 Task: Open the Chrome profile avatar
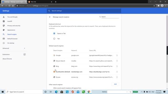click(162, 6)
